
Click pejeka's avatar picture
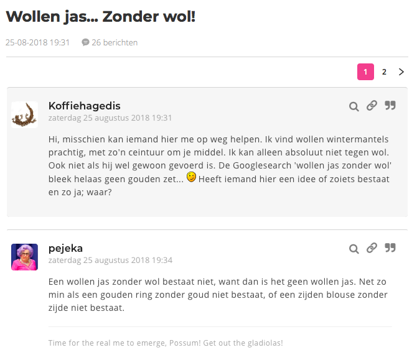(x=24, y=257)
